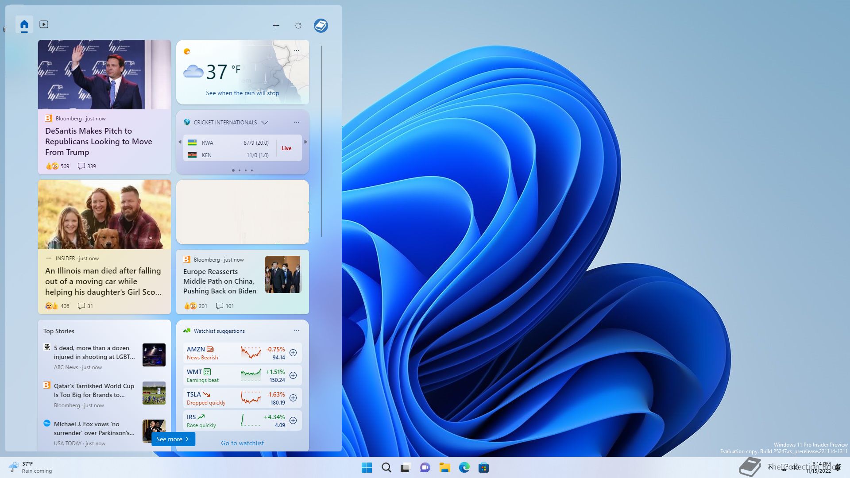Expand the Cricket Internationals dropdown chevron
Image resolution: width=850 pixels, height=478 pixels.
click(265, 123)
